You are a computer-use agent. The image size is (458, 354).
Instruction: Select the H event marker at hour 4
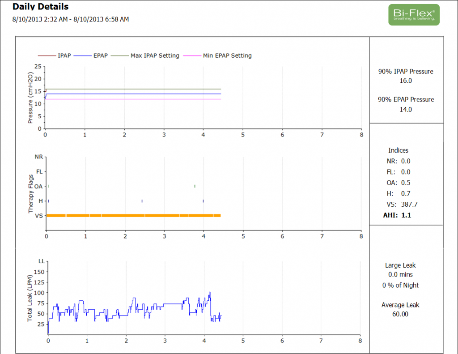pos(203,201)
